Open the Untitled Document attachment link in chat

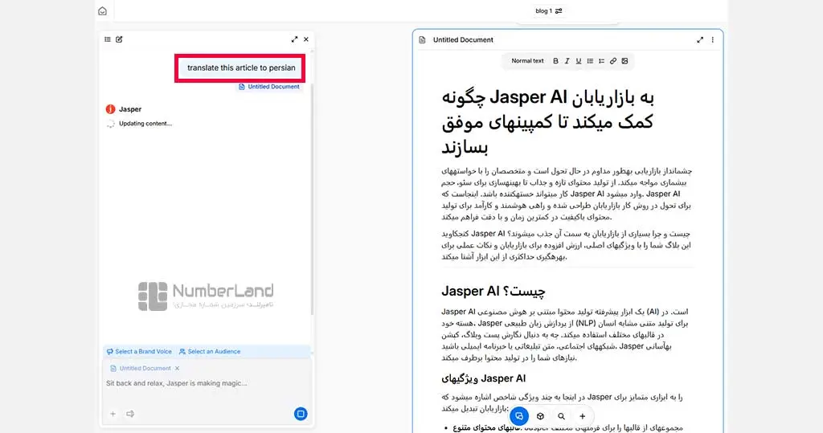tap(268, 87)
